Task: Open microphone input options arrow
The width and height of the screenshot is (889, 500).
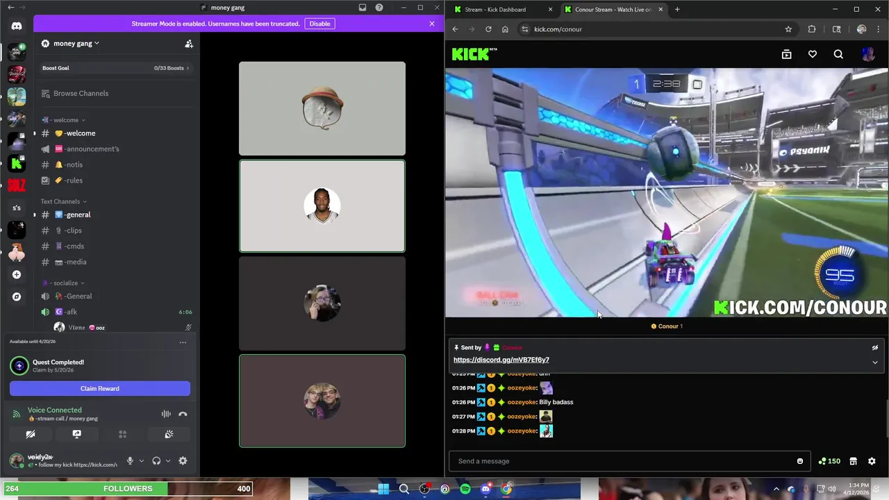Action: pyautogui.click(x=142, y=460)
